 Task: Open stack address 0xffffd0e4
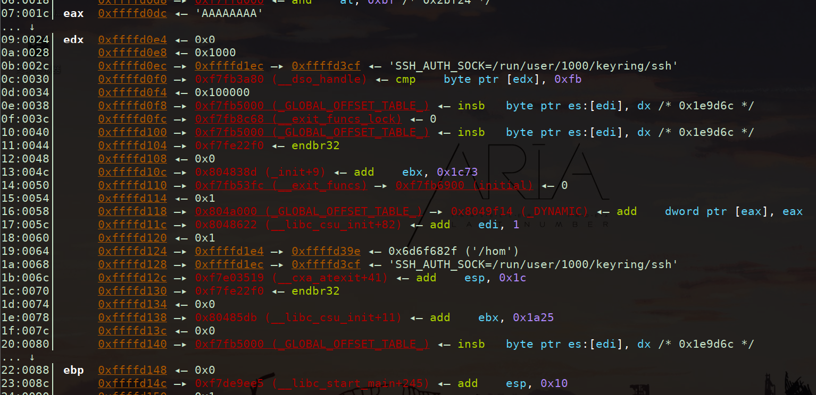pos(132,40)
